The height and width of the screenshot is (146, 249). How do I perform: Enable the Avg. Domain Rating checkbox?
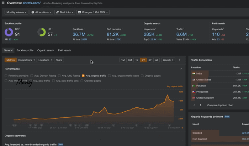point(32,76)
